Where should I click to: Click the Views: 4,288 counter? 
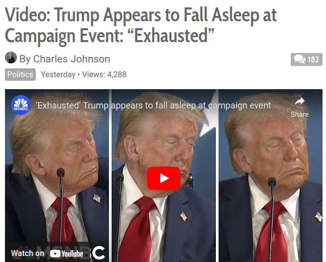(x=104, y=74)
